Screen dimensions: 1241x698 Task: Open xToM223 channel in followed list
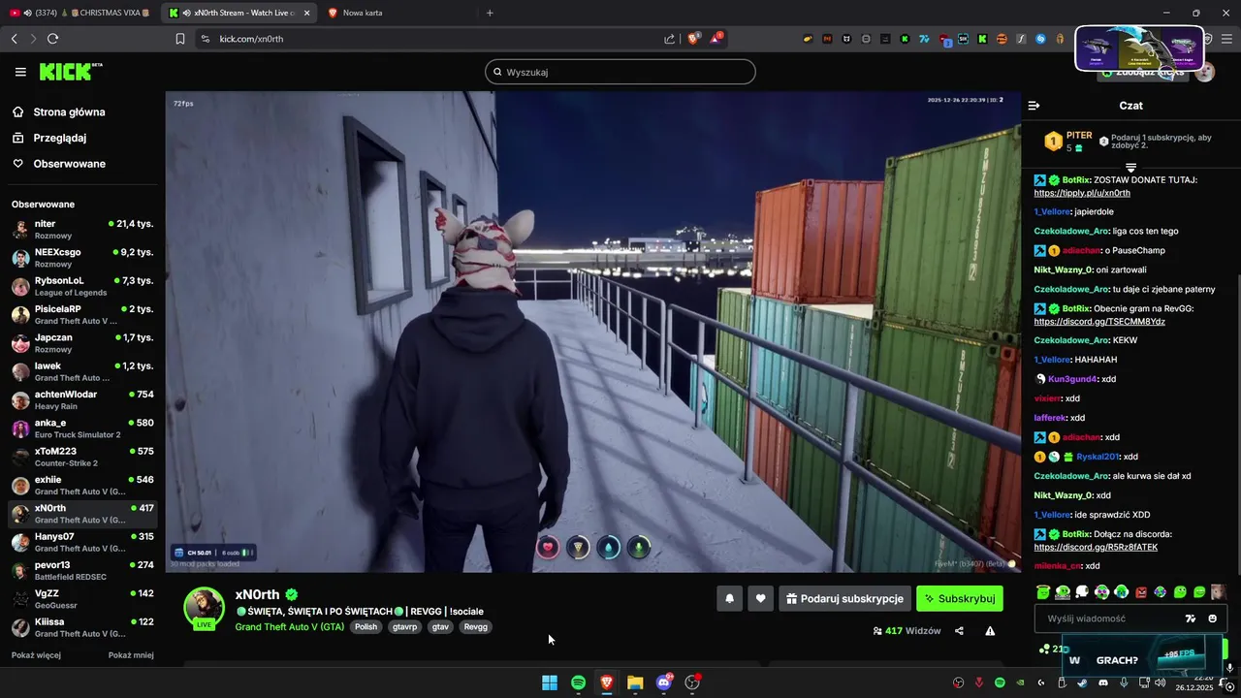pos(82,457)
